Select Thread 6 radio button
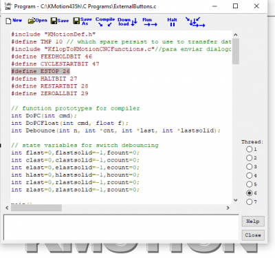 tap(249, 193)
